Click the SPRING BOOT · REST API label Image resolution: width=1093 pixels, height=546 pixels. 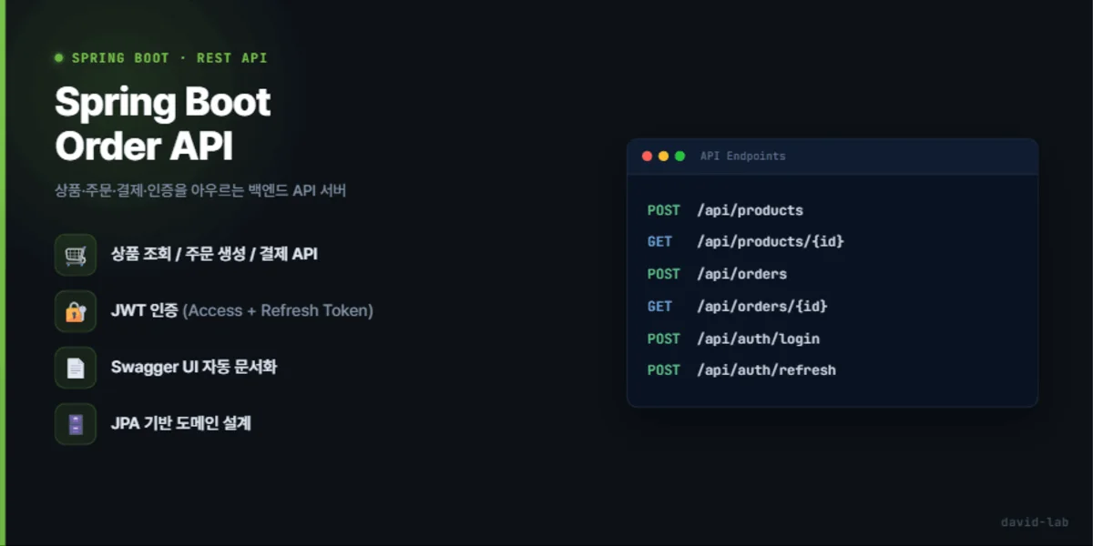169,57
